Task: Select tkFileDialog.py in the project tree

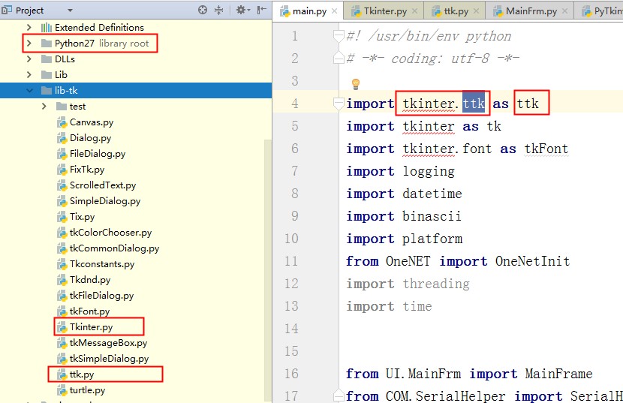Action: tap(102, 296)
